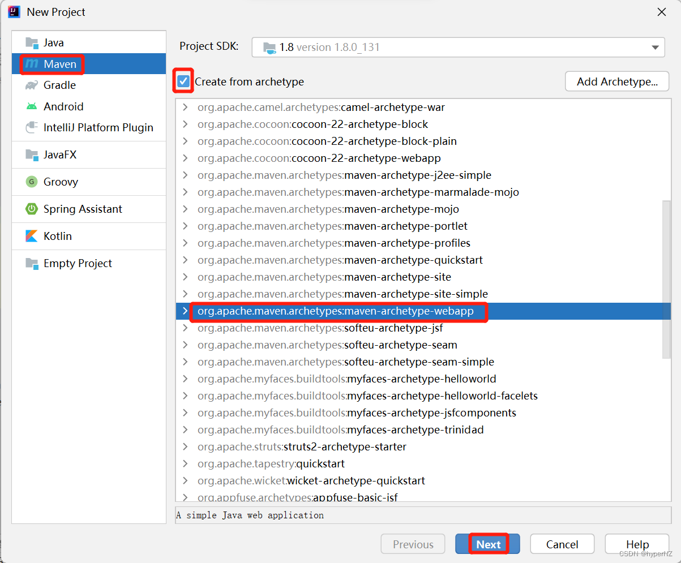Click 'A simple Java web application' description
Viewport: 681px width, 563px height.
tap(250, 515)
